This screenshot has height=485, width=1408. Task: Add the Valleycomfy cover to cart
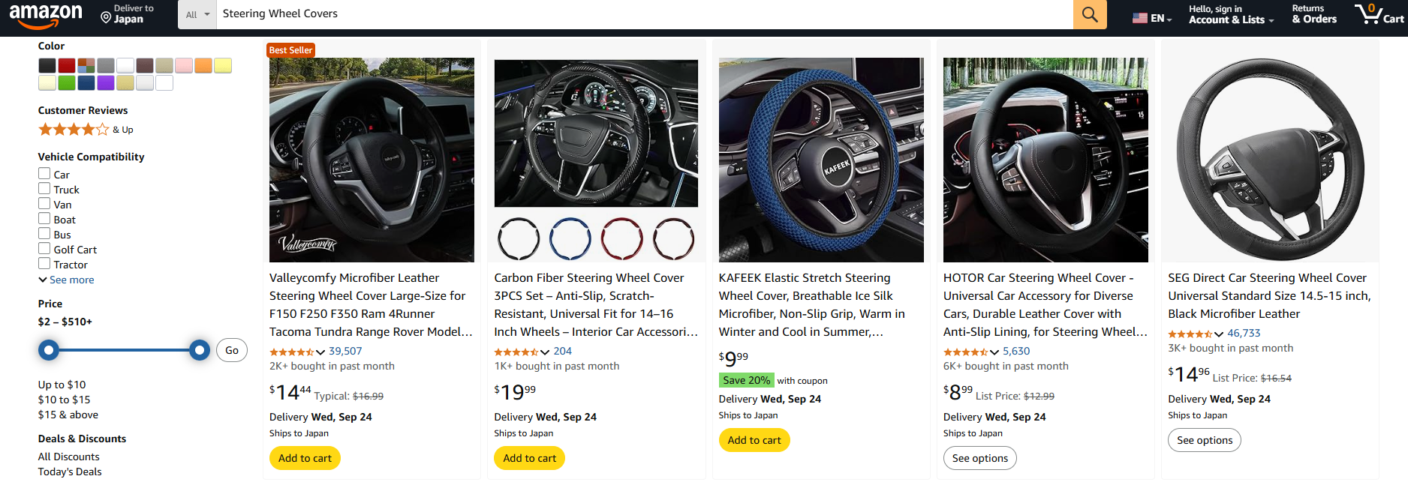[304, 457]
